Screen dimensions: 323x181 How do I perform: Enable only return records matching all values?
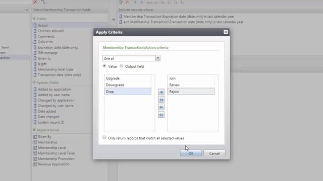tap(104, 137)
